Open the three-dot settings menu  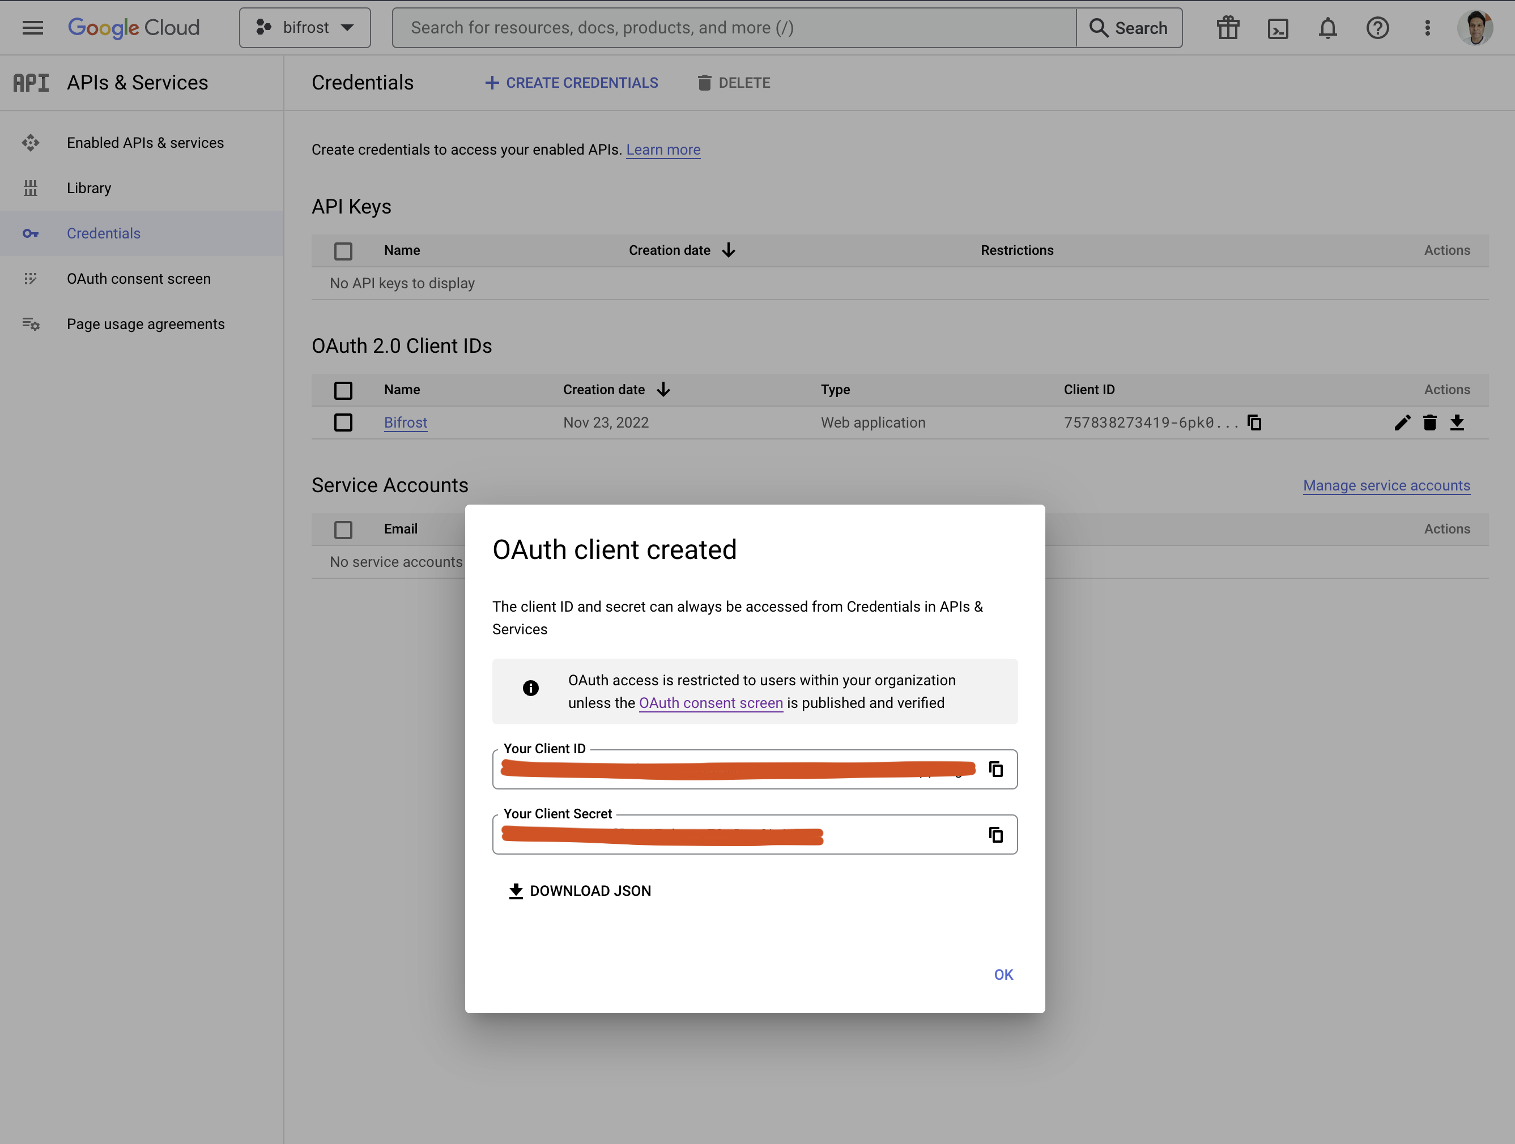[x=1427, y=28]
